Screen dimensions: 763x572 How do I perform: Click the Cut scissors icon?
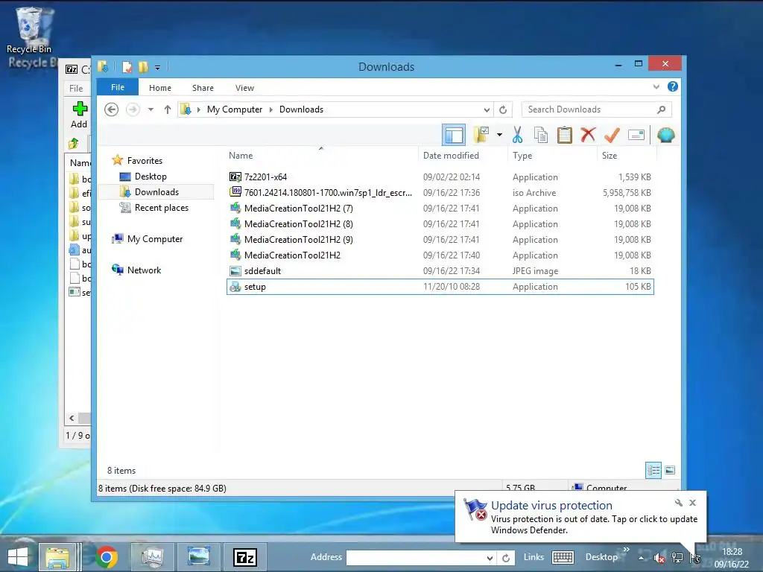coord(517,135)
